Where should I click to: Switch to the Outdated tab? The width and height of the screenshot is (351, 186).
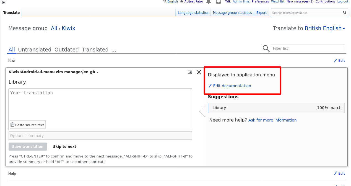[x=67, y=50]
